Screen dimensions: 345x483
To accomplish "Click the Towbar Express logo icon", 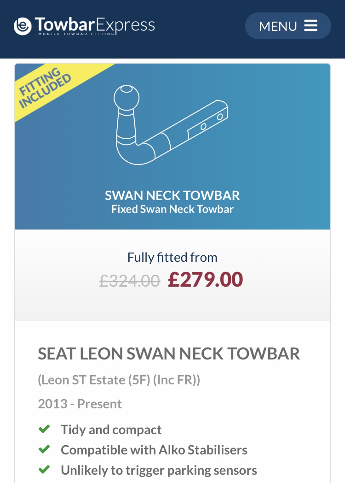I will 23,26.
